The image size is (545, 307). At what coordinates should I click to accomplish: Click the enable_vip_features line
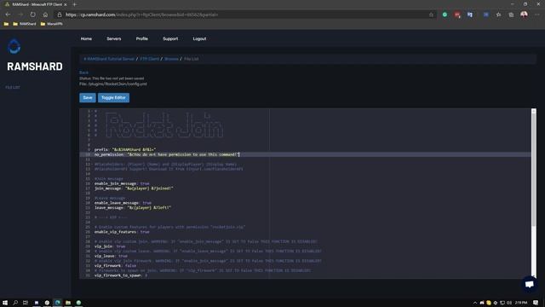(x=122, y=232)
